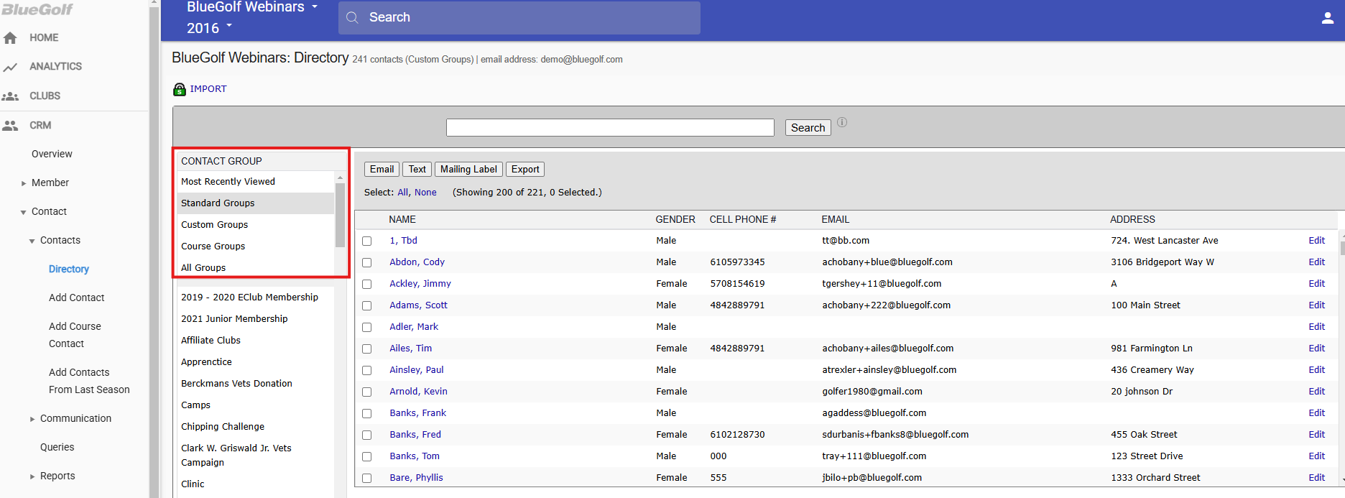Open the 2016 season dropdown

[x=209, y=28]
